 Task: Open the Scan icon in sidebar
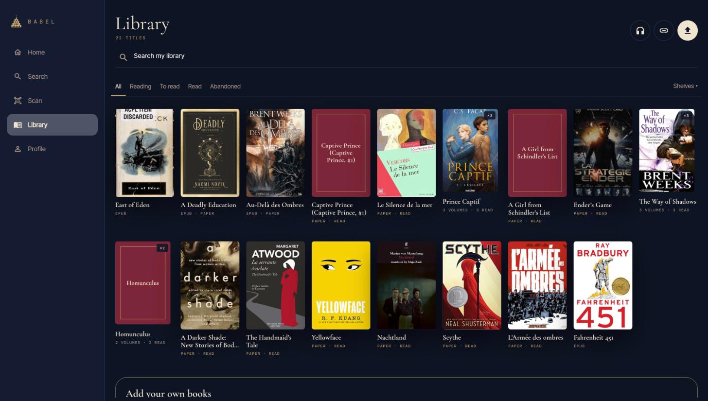point(18,101)
